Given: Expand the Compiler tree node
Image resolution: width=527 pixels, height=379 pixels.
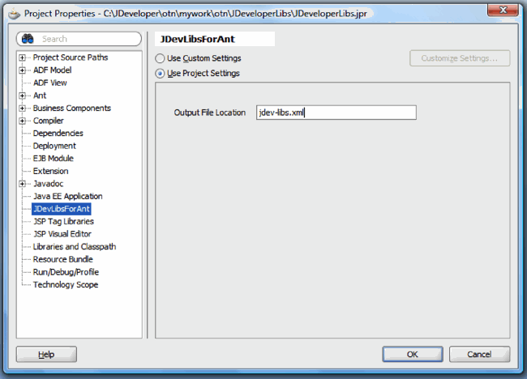Looking at the screenshot, I should 22,121.
